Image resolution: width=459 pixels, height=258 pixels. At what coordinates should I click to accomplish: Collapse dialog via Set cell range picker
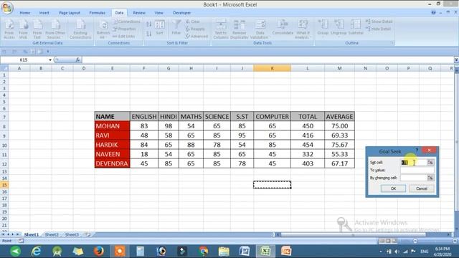pos(430,163)
